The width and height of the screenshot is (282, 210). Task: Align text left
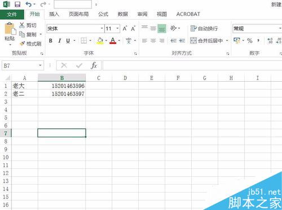(144, 41)
